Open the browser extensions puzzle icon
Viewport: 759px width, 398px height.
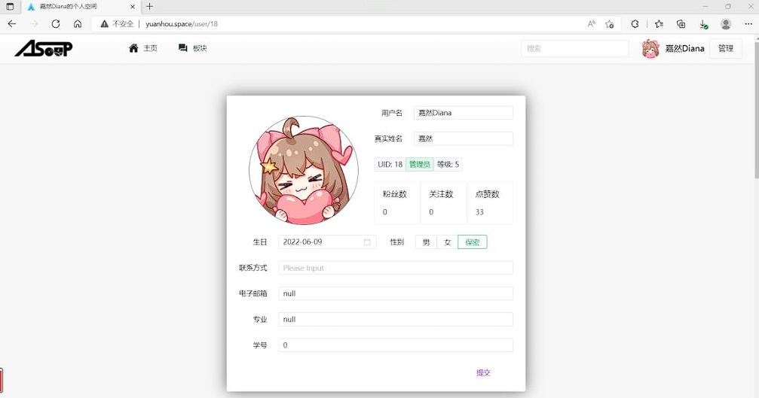click(x=635, y=24)
